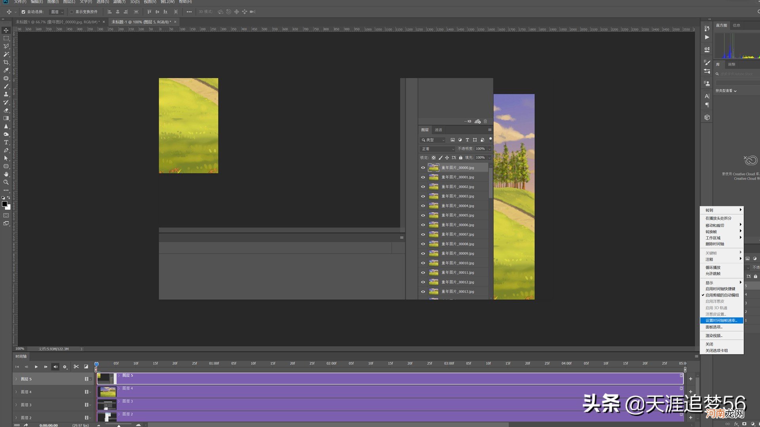The image size is (760, 427).
Task: Select the Magic Wand tool
Action: point(6,54)
